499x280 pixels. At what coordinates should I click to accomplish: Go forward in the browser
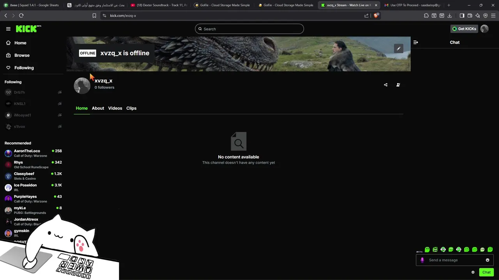tap(13, 16)
